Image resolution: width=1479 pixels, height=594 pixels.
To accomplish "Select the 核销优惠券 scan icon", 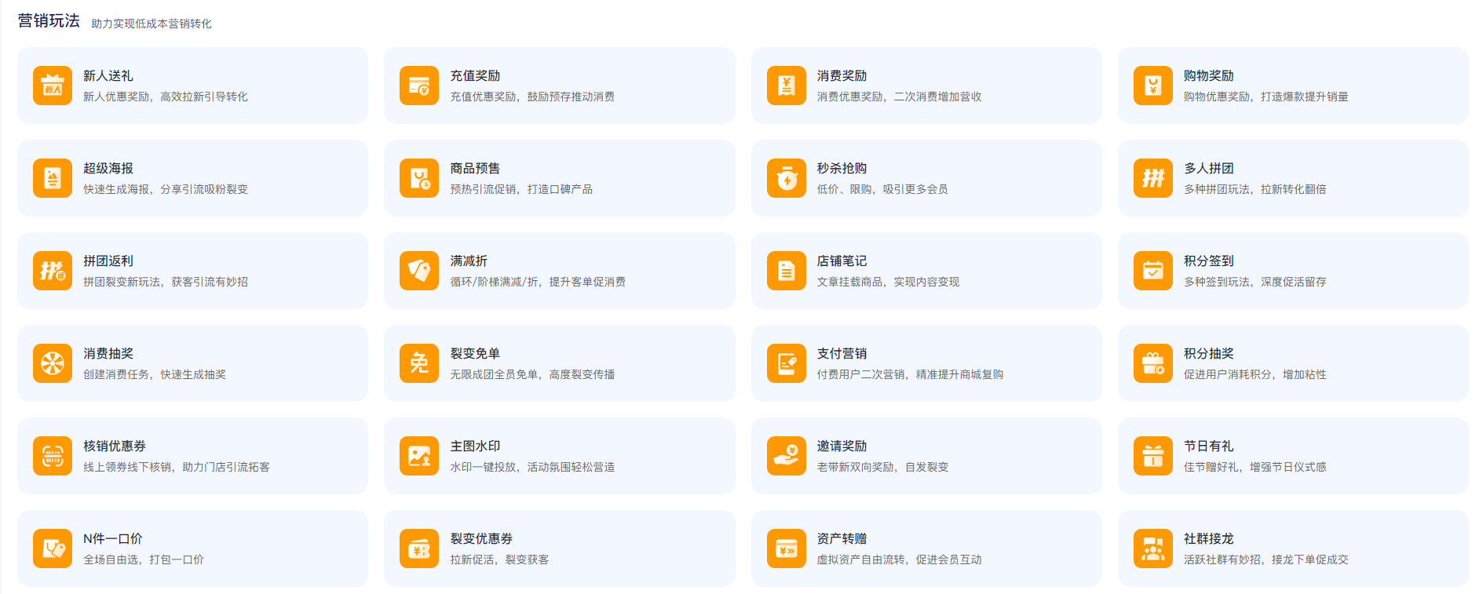I will [53, 456].
